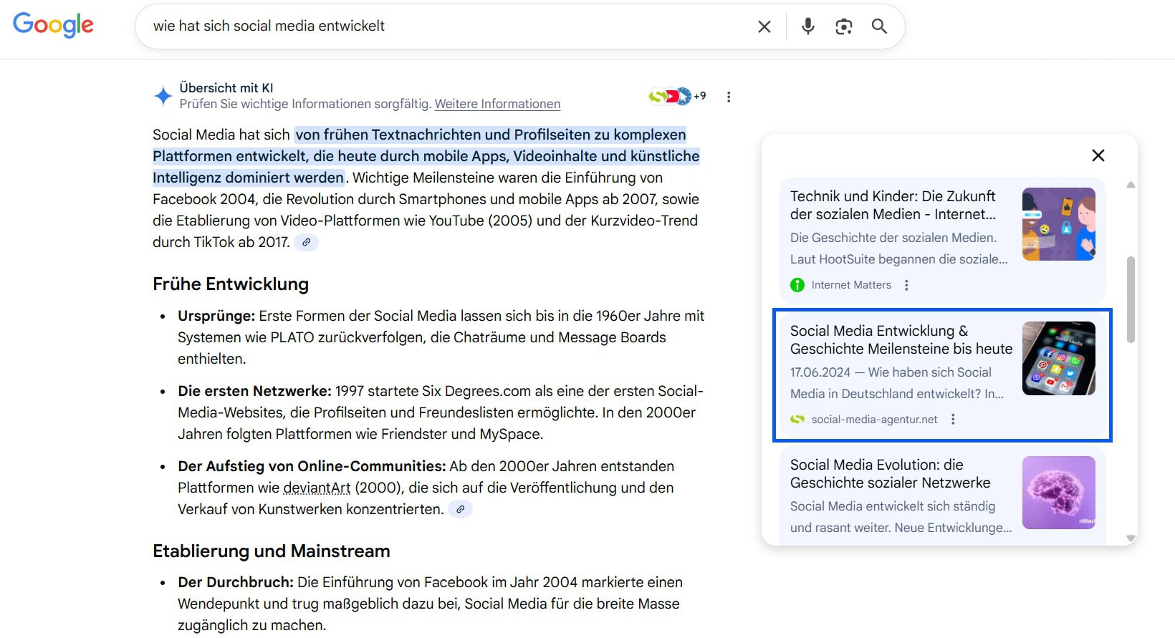The image size is (1175, 638).
Task: Open 'Technik und Kinder: Die Zukunft' source card
Action: tap(943, 240)
